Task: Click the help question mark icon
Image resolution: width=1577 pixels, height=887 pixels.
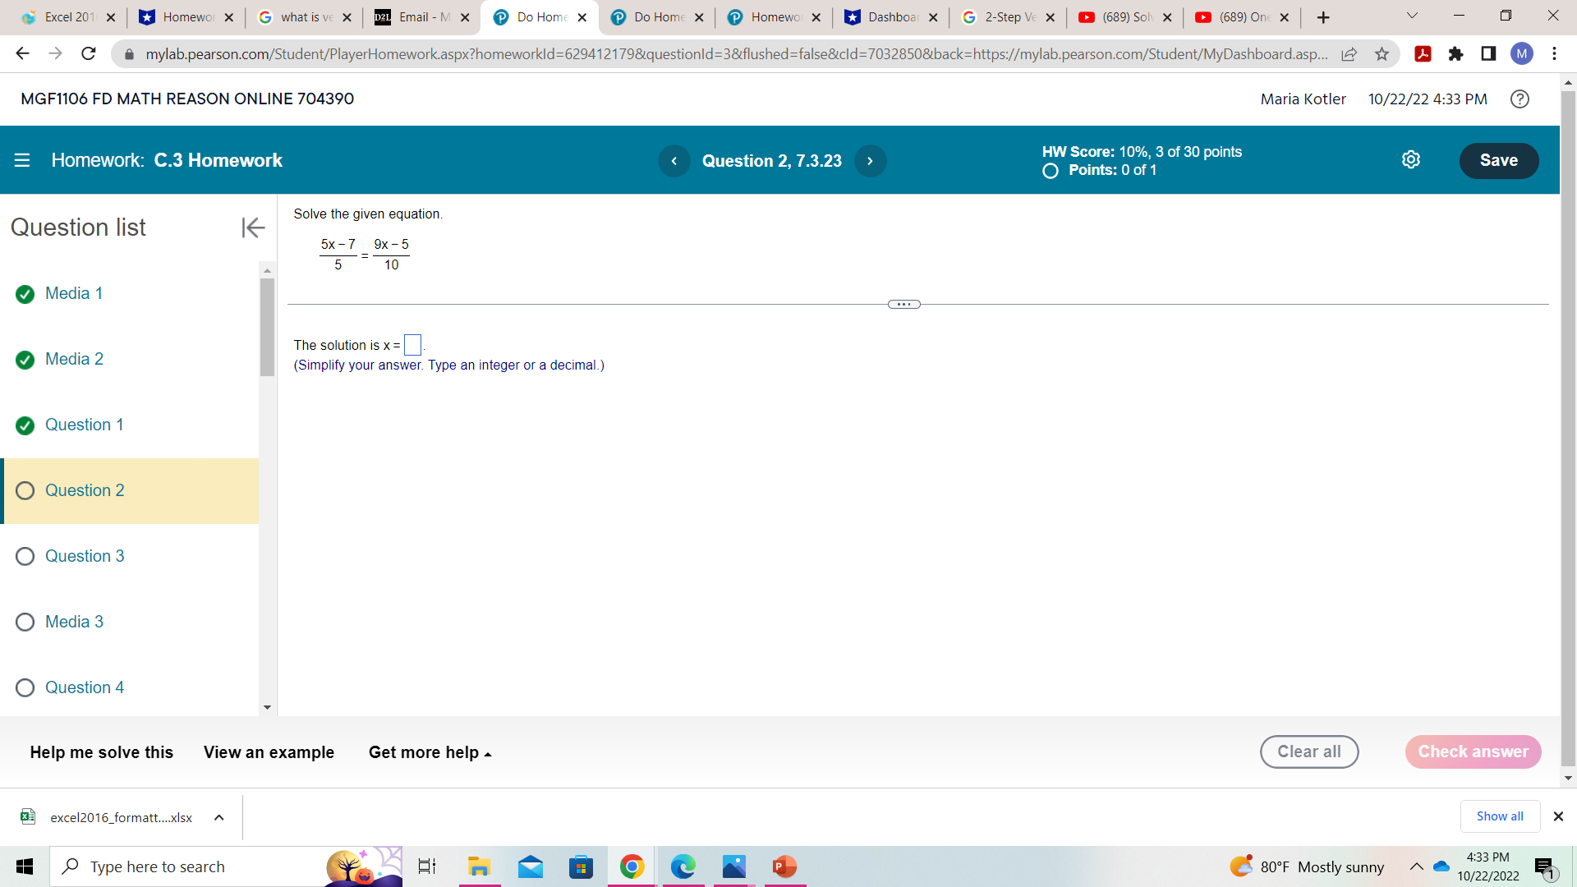Action: [1520, 99]
